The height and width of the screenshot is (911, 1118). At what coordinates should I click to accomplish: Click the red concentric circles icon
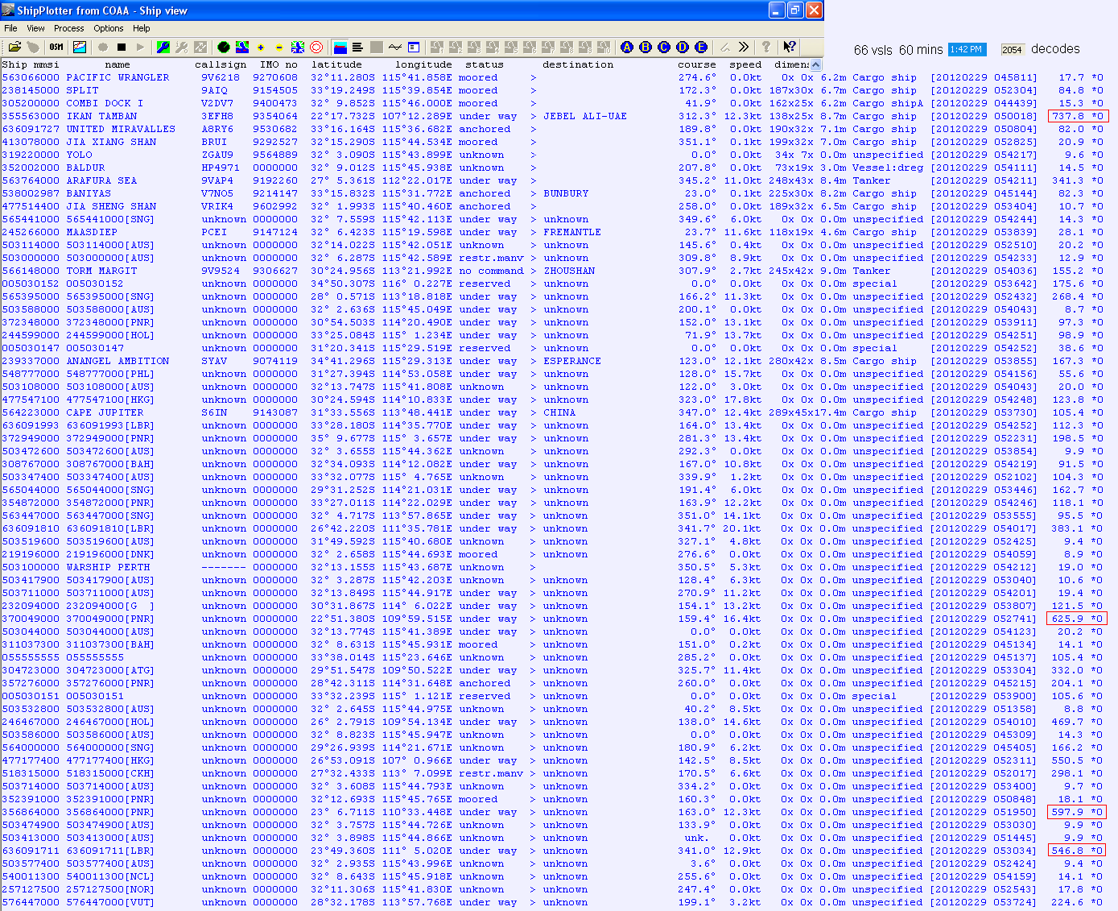(316, 48)
